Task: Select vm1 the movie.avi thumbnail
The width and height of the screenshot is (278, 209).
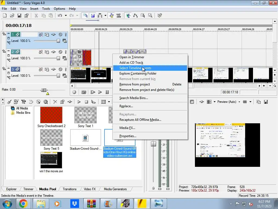Action: coord(51,160)
